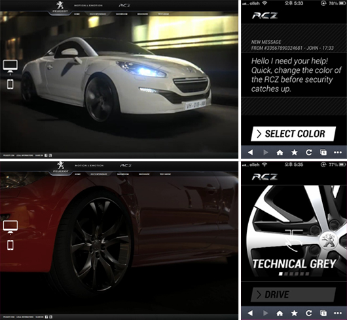The image size is (347, 320).
Task: Open Brochure menu on white-car page
Action: tap(143, 14)
